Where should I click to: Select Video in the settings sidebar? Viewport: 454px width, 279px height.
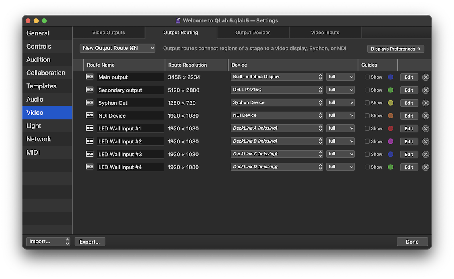point(47,112)
